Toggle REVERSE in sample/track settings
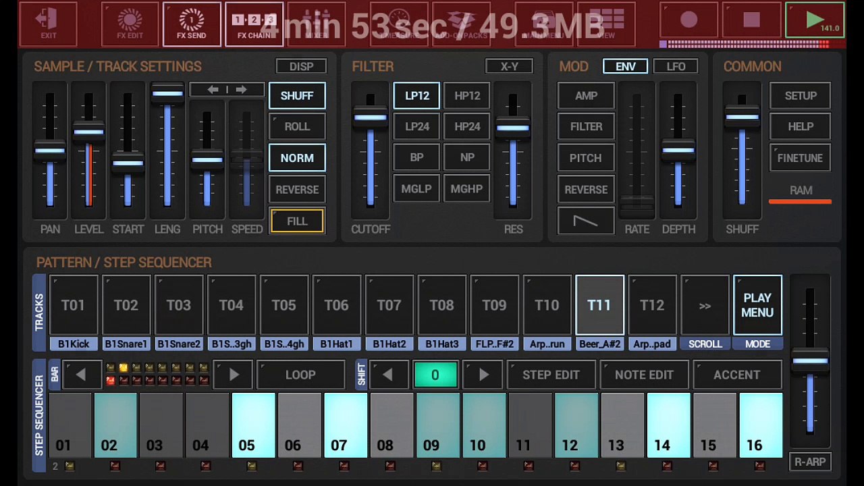864x486 pixels. point(297,190)
